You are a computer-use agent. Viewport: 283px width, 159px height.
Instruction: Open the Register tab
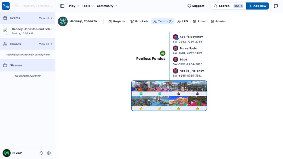point(117,21)
